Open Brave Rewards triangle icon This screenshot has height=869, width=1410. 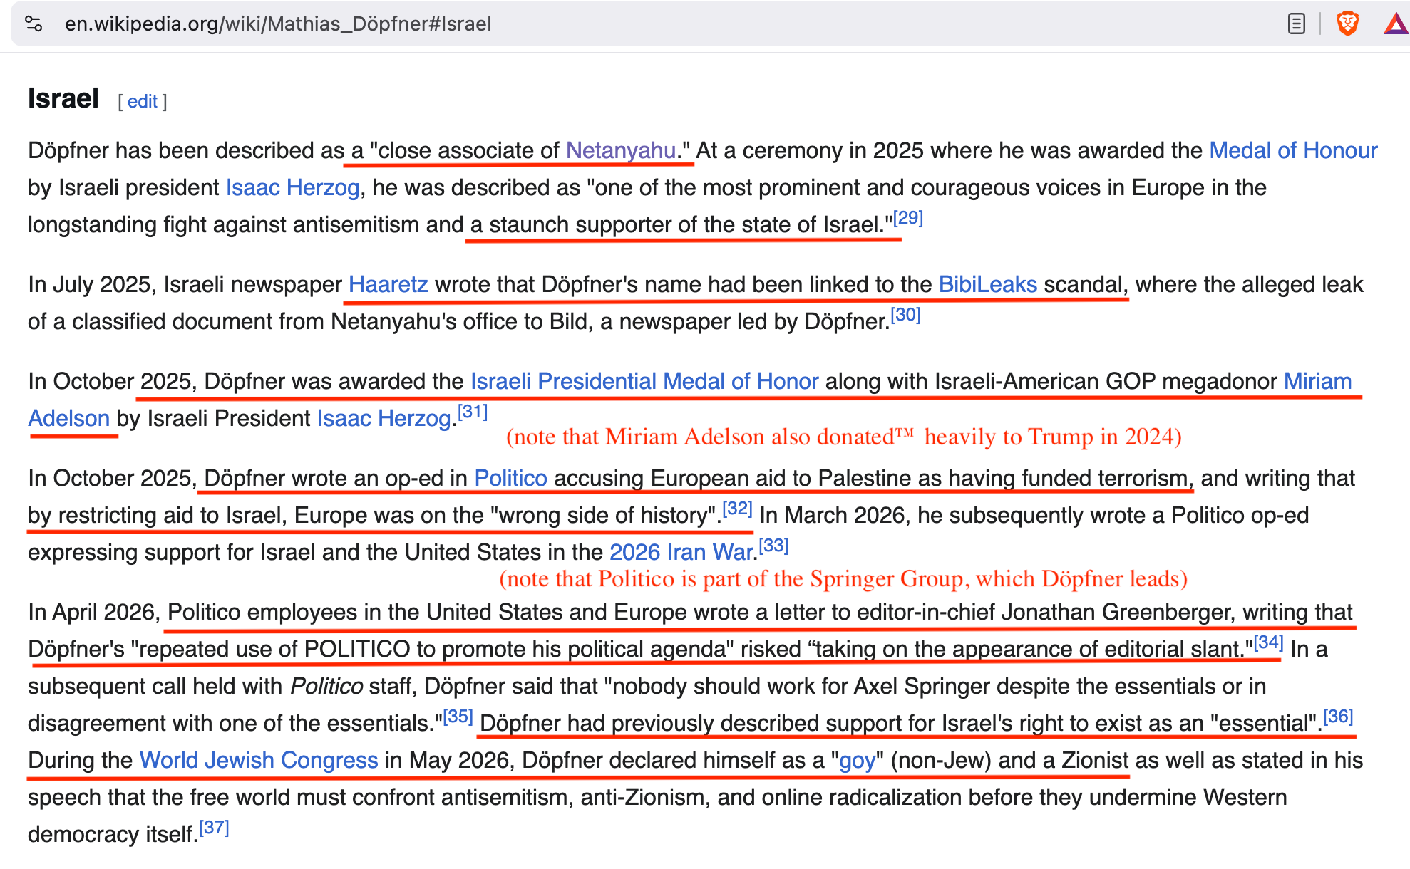pyautogui.click(x=1396, y=24)
